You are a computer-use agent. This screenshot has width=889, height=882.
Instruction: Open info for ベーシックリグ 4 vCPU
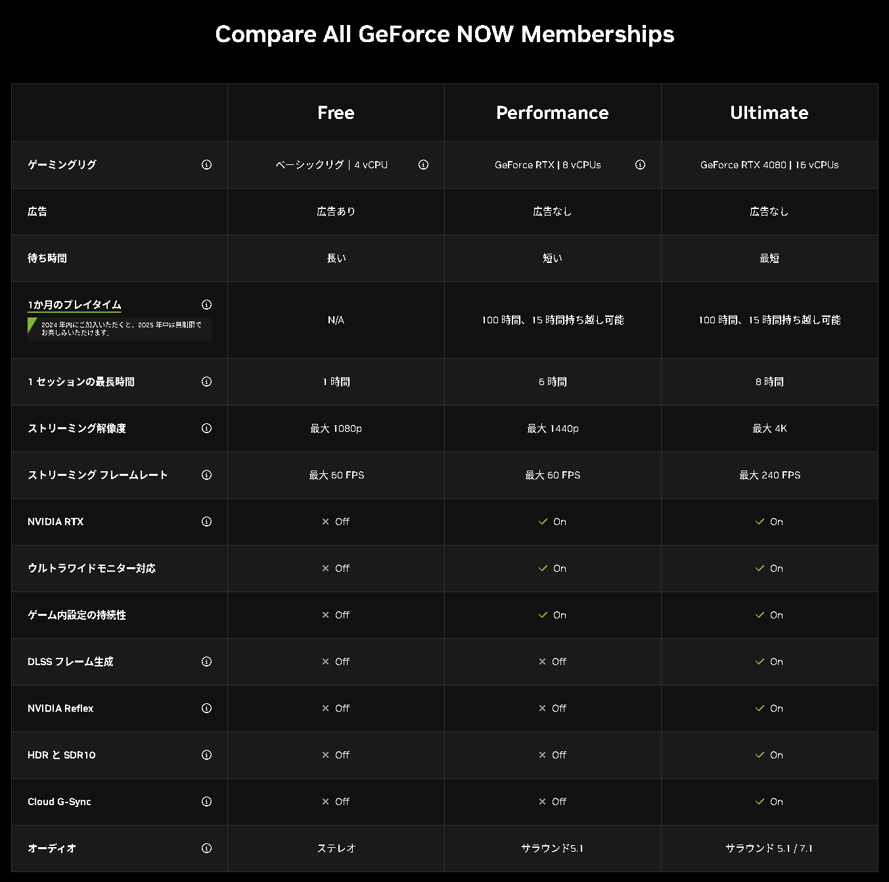coord(423,165)
